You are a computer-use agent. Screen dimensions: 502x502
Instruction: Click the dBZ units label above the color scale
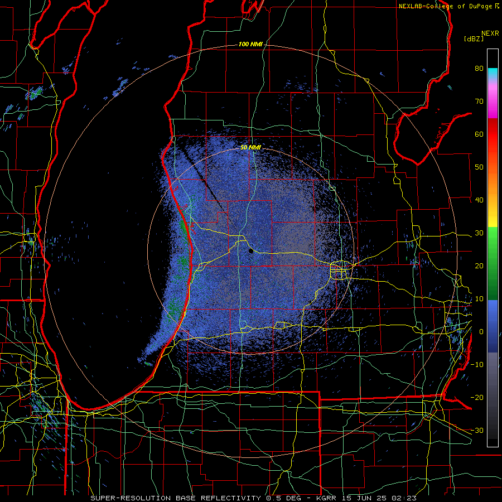click(474, 39)
